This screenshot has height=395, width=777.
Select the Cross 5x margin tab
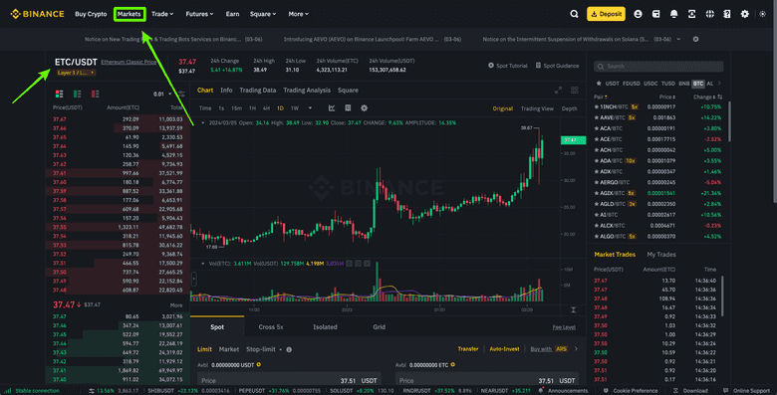tap(271, 327)
